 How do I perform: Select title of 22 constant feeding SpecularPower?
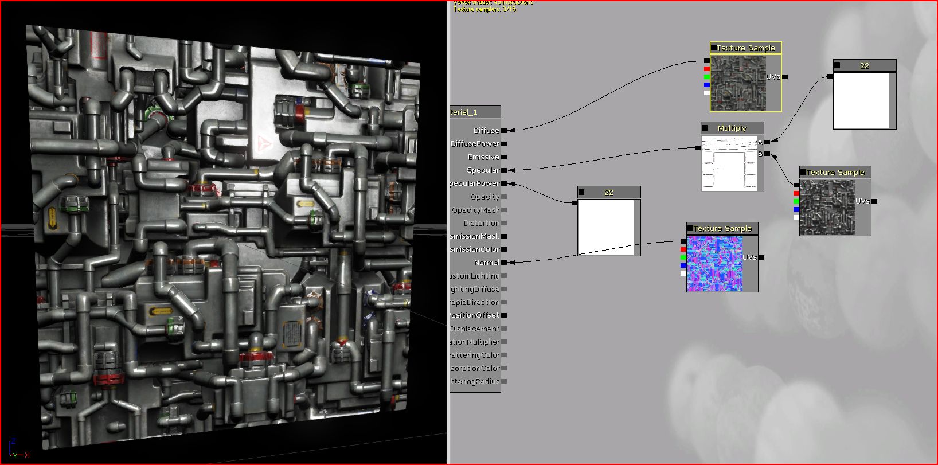(609, 192)
